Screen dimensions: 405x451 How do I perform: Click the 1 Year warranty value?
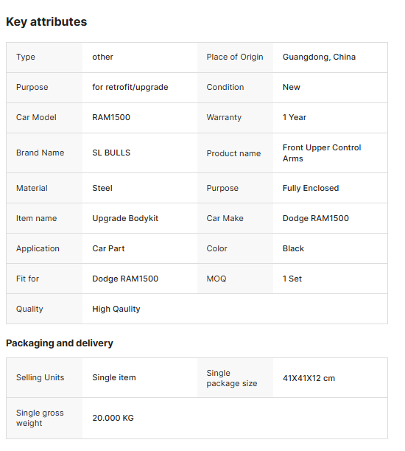(x=295, y=117)
